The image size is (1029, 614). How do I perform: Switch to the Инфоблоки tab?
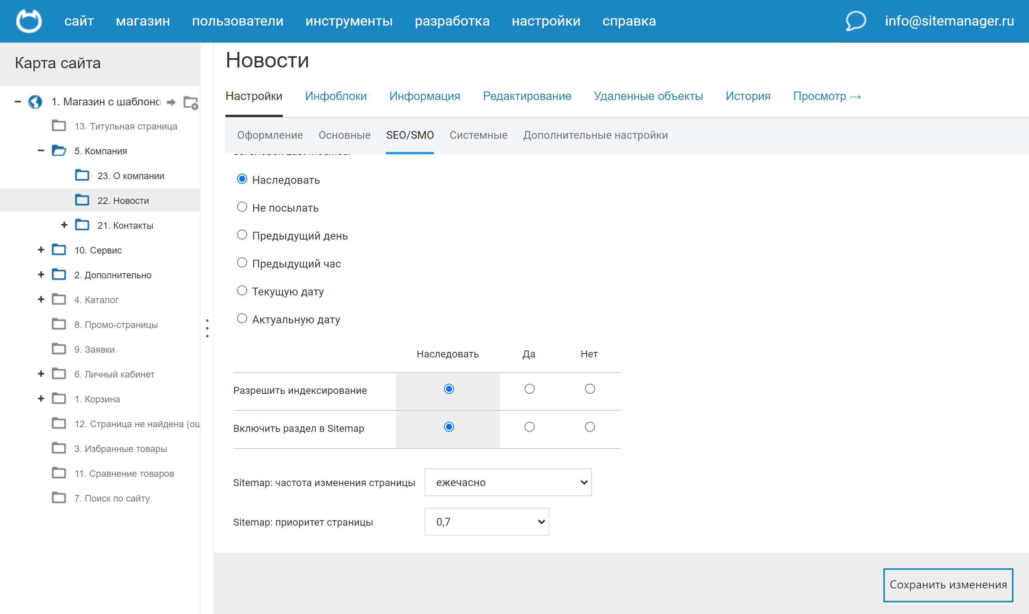click(336, 96)
